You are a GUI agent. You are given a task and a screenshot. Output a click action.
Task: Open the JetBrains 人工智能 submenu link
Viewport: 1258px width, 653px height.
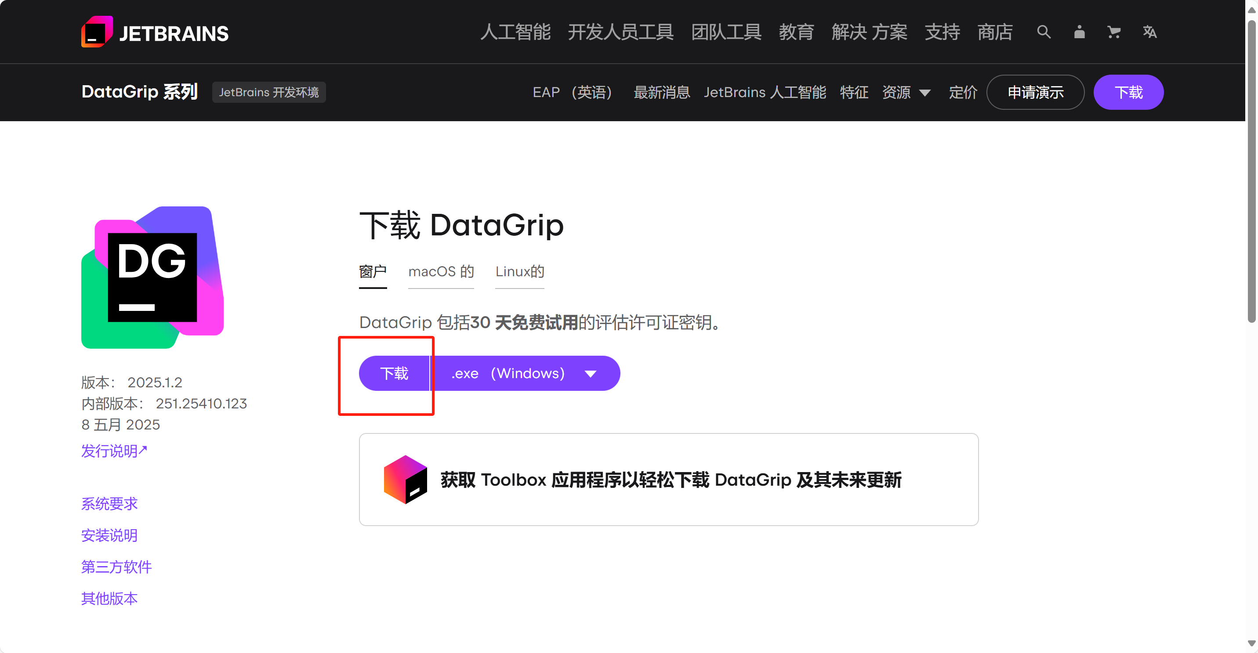tap(765, 92)
